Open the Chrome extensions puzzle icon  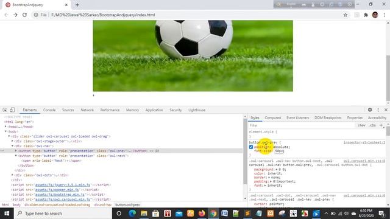click(x=366, y=15)
